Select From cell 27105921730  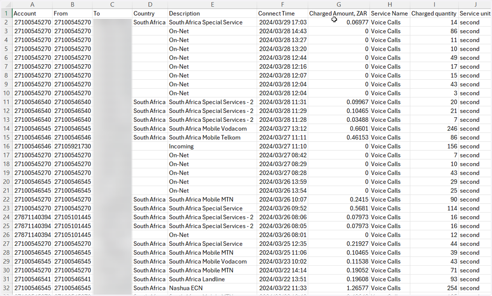coord(72,146)
